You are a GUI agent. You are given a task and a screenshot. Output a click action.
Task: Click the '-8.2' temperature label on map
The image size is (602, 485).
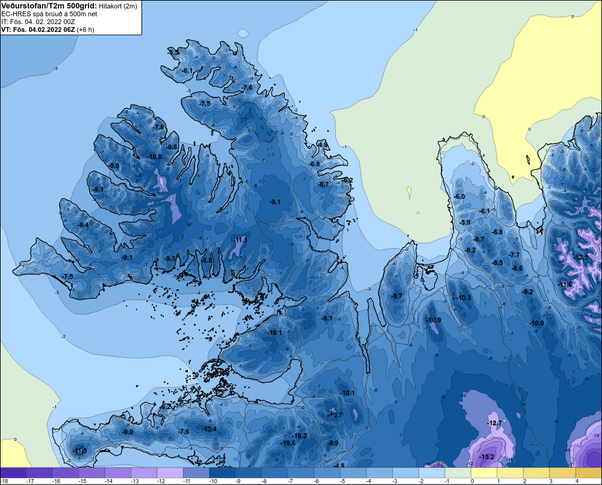470,250
